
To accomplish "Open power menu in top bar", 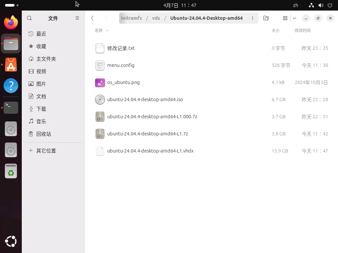I will pos(330,5).
